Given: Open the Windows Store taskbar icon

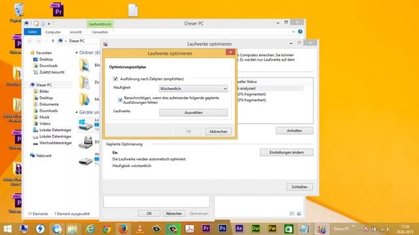Looking at the screenshot, I should point(289,229).
